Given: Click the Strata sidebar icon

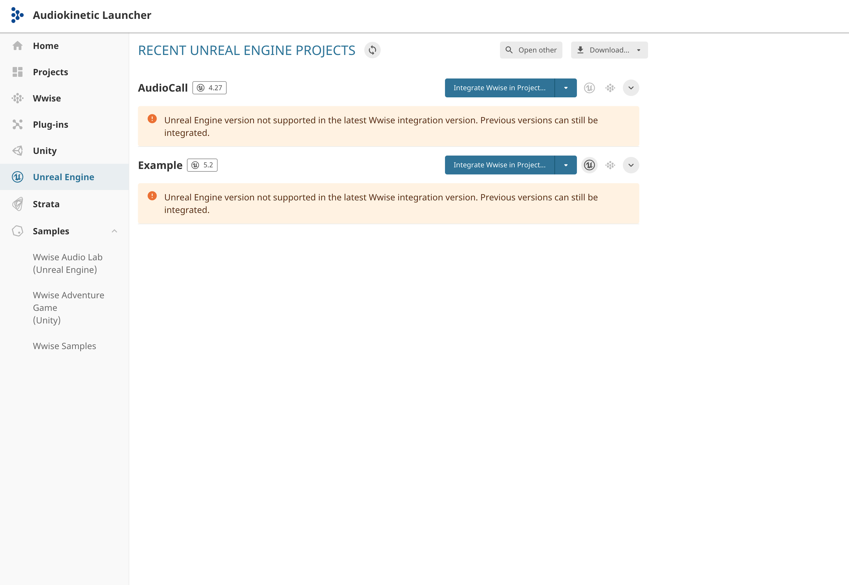Looking at the screenshot, I should click(x=18, y=204).
